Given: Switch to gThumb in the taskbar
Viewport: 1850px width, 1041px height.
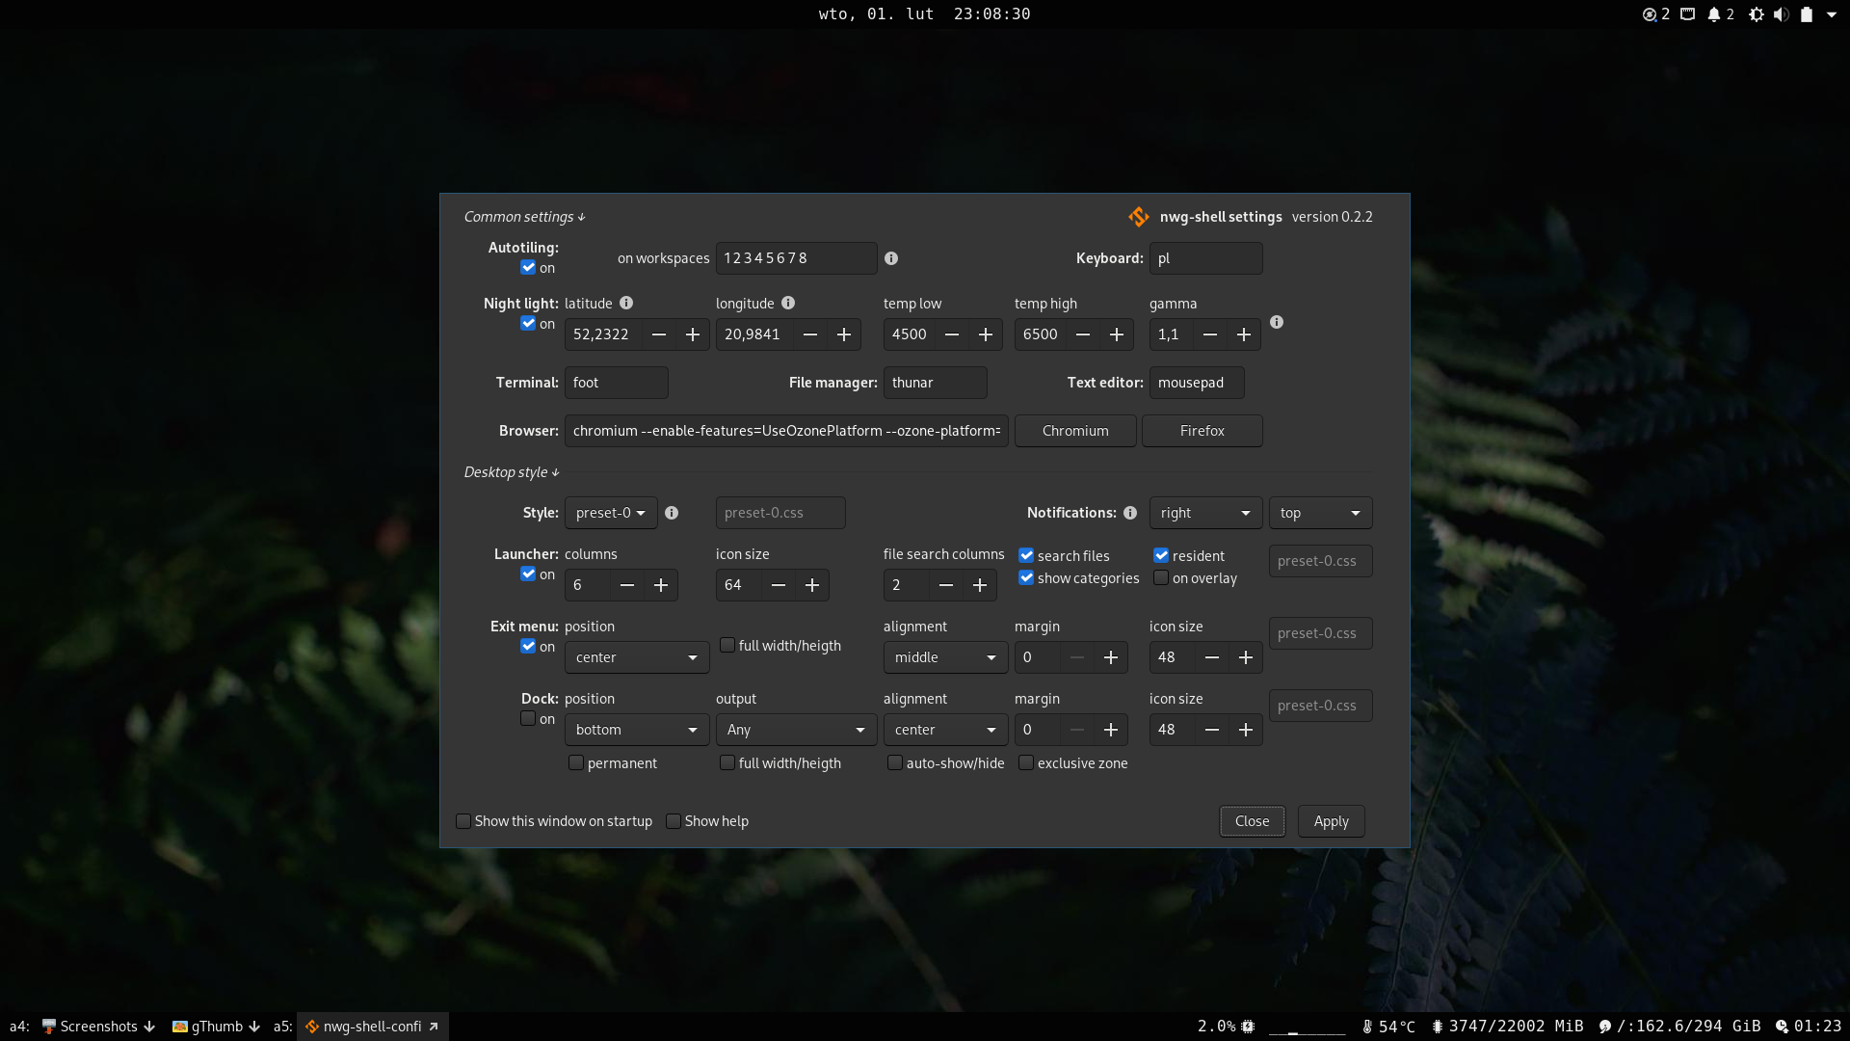Looking at the screenshot, I should coord(216,1027).
